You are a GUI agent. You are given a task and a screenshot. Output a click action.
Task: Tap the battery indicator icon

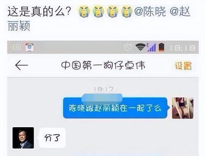[161, 47]
